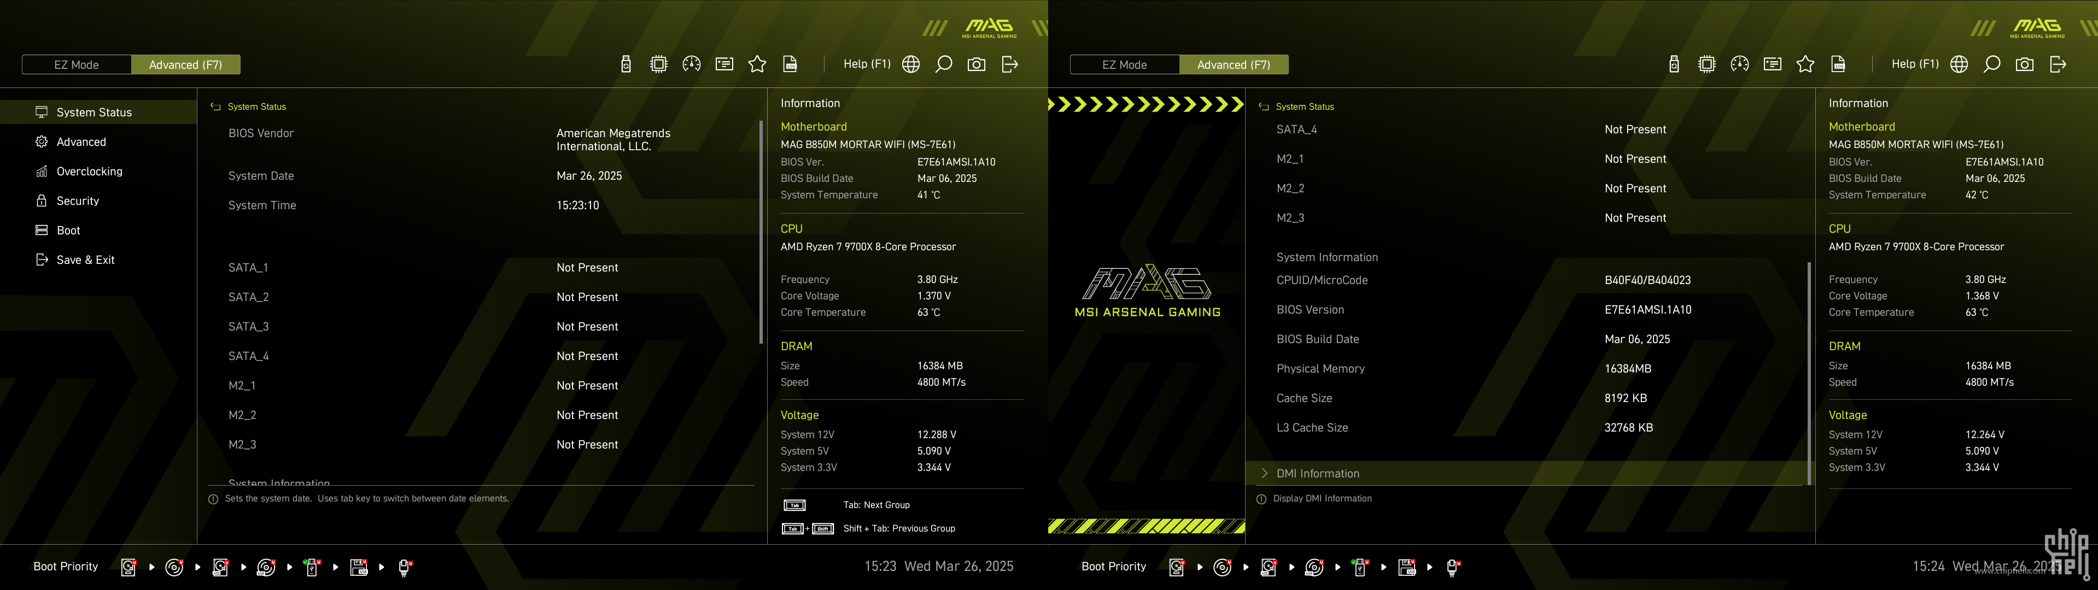Select the non-USB CD/DVD boot device on left screen
2098x590 pixels.
click(x=174, y=567)
